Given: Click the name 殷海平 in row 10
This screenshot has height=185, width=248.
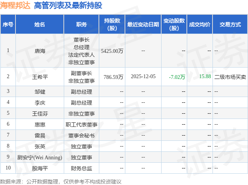Looking at the screenshot, I should point(40,168).
